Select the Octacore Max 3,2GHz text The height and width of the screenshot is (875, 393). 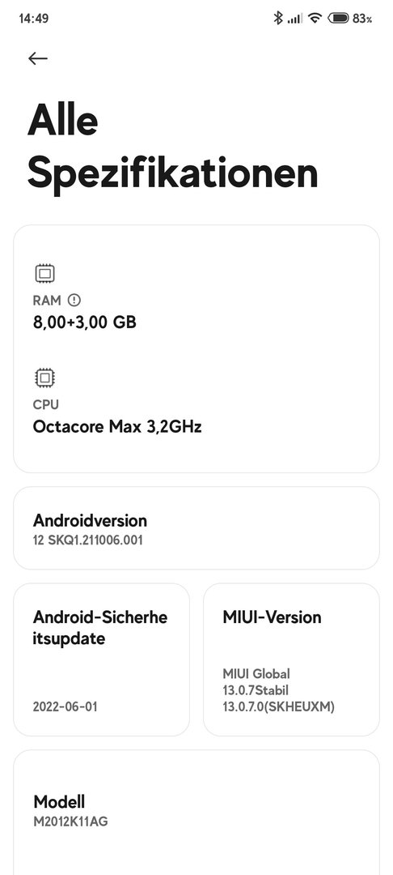pos(117,427)
